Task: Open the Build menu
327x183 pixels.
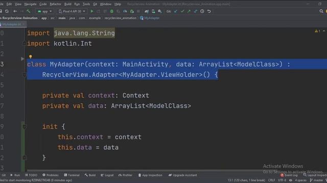Action: (x=67, y=4)
